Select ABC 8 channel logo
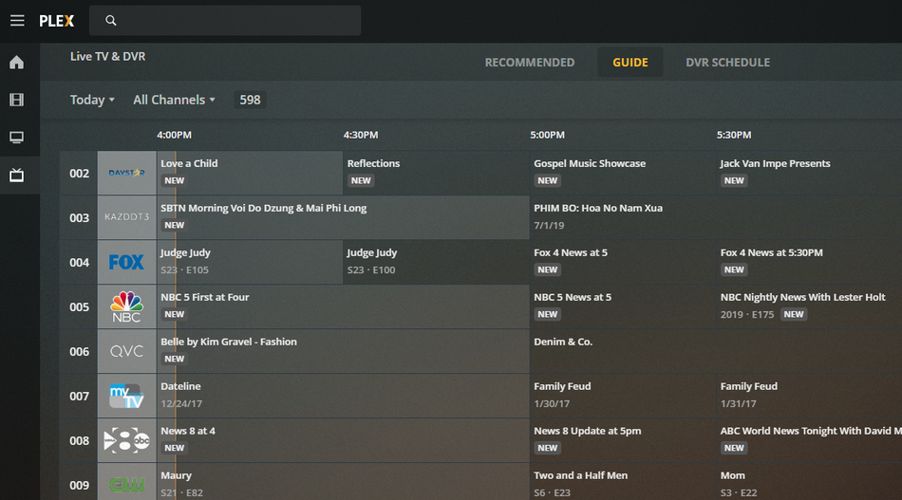902x500 pixels. 126,440
